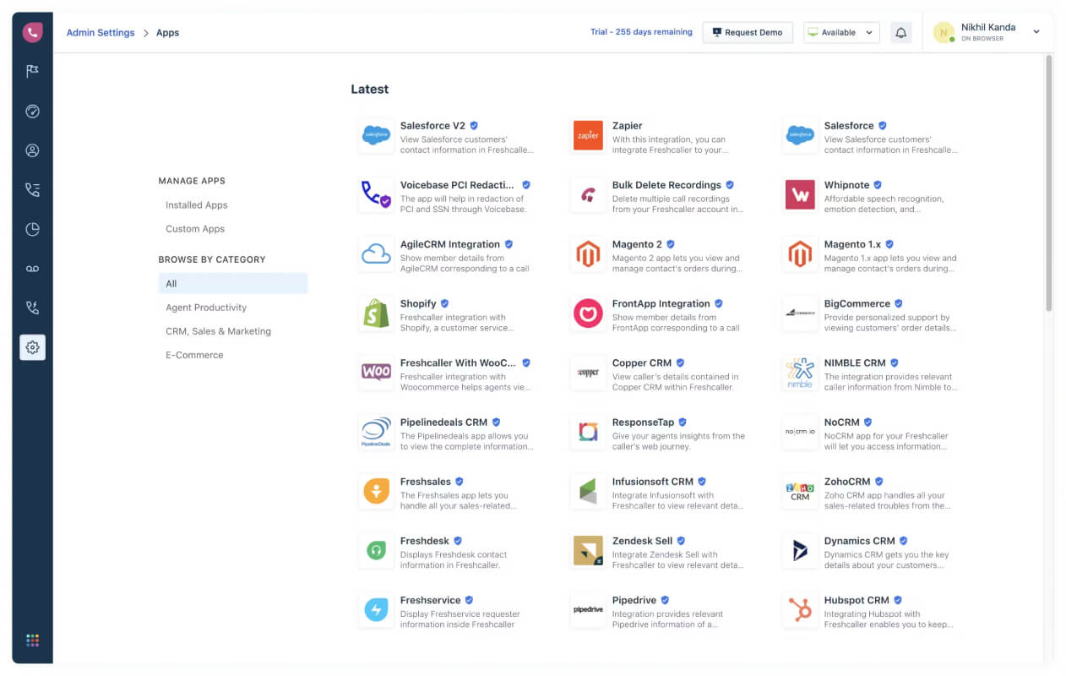
Task: Click the Magento 2 orange logo
Action: tap(587, 253)
